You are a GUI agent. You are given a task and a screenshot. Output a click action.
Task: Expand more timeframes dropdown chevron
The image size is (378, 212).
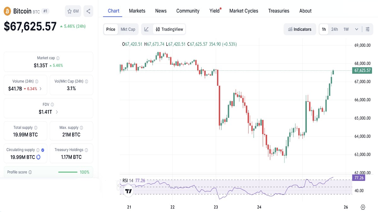pyautogui.click(x=357, y=29)
